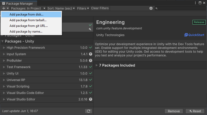Click the Visual Studio Code Editor checkmark
The height and width of the screenshot is (115, 207).
point(91,93)
